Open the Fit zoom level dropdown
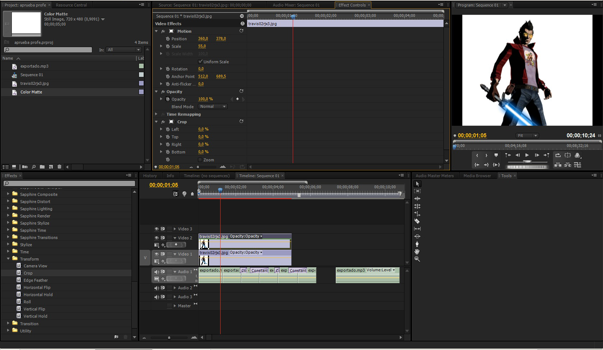The width and height of the screenshot is (603, 350). (527, 135)
